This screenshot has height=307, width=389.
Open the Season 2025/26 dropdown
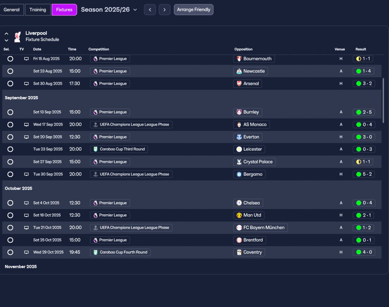109,10
